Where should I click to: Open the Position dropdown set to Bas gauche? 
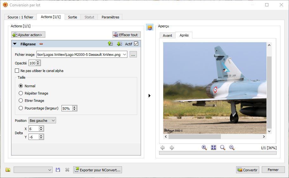[x=42, y=120]
